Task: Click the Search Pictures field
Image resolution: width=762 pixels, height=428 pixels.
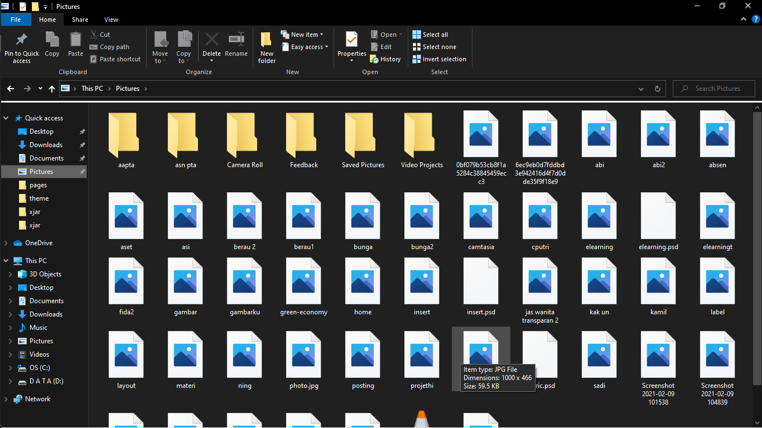Action: [714, 89]
